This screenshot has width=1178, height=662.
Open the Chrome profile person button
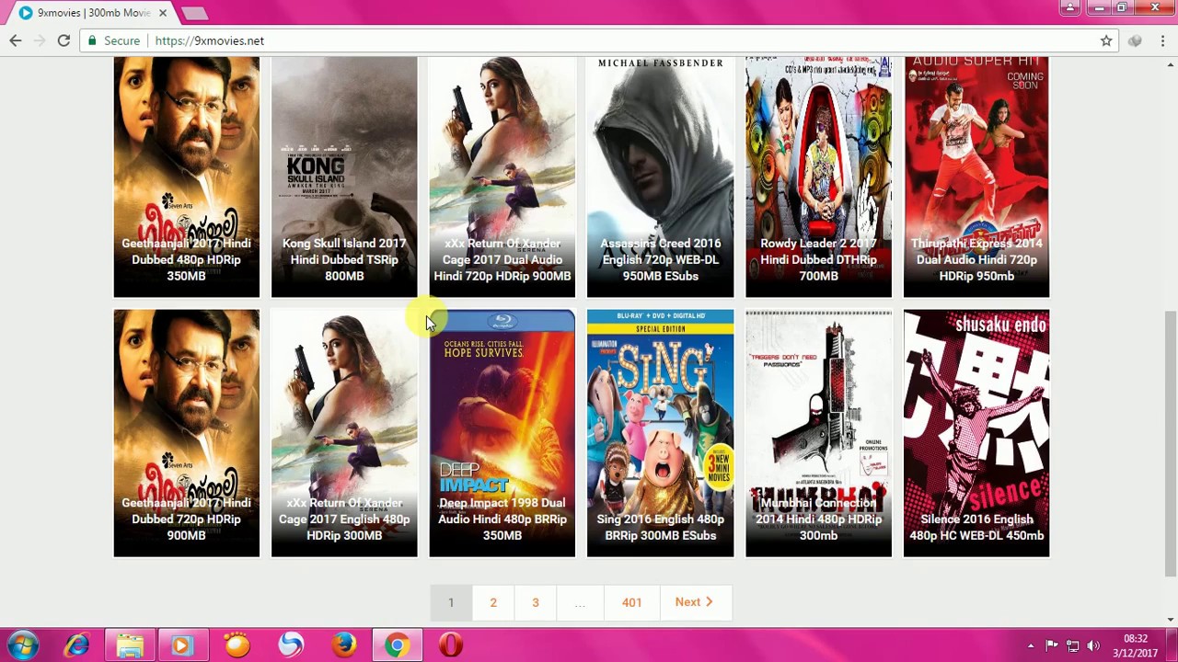pos(1069,8)
